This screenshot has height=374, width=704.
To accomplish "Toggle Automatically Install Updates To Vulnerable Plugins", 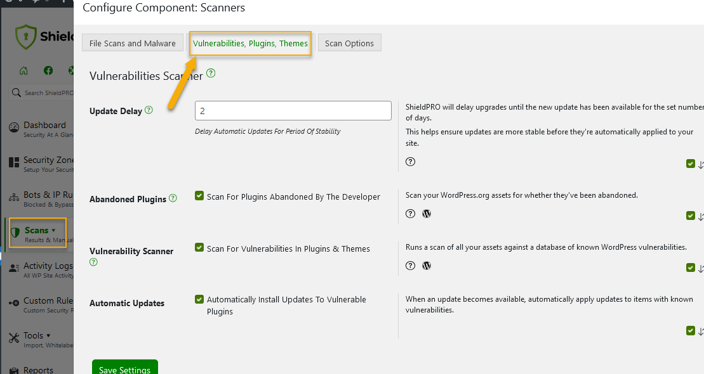I will (x=199, y=299).
